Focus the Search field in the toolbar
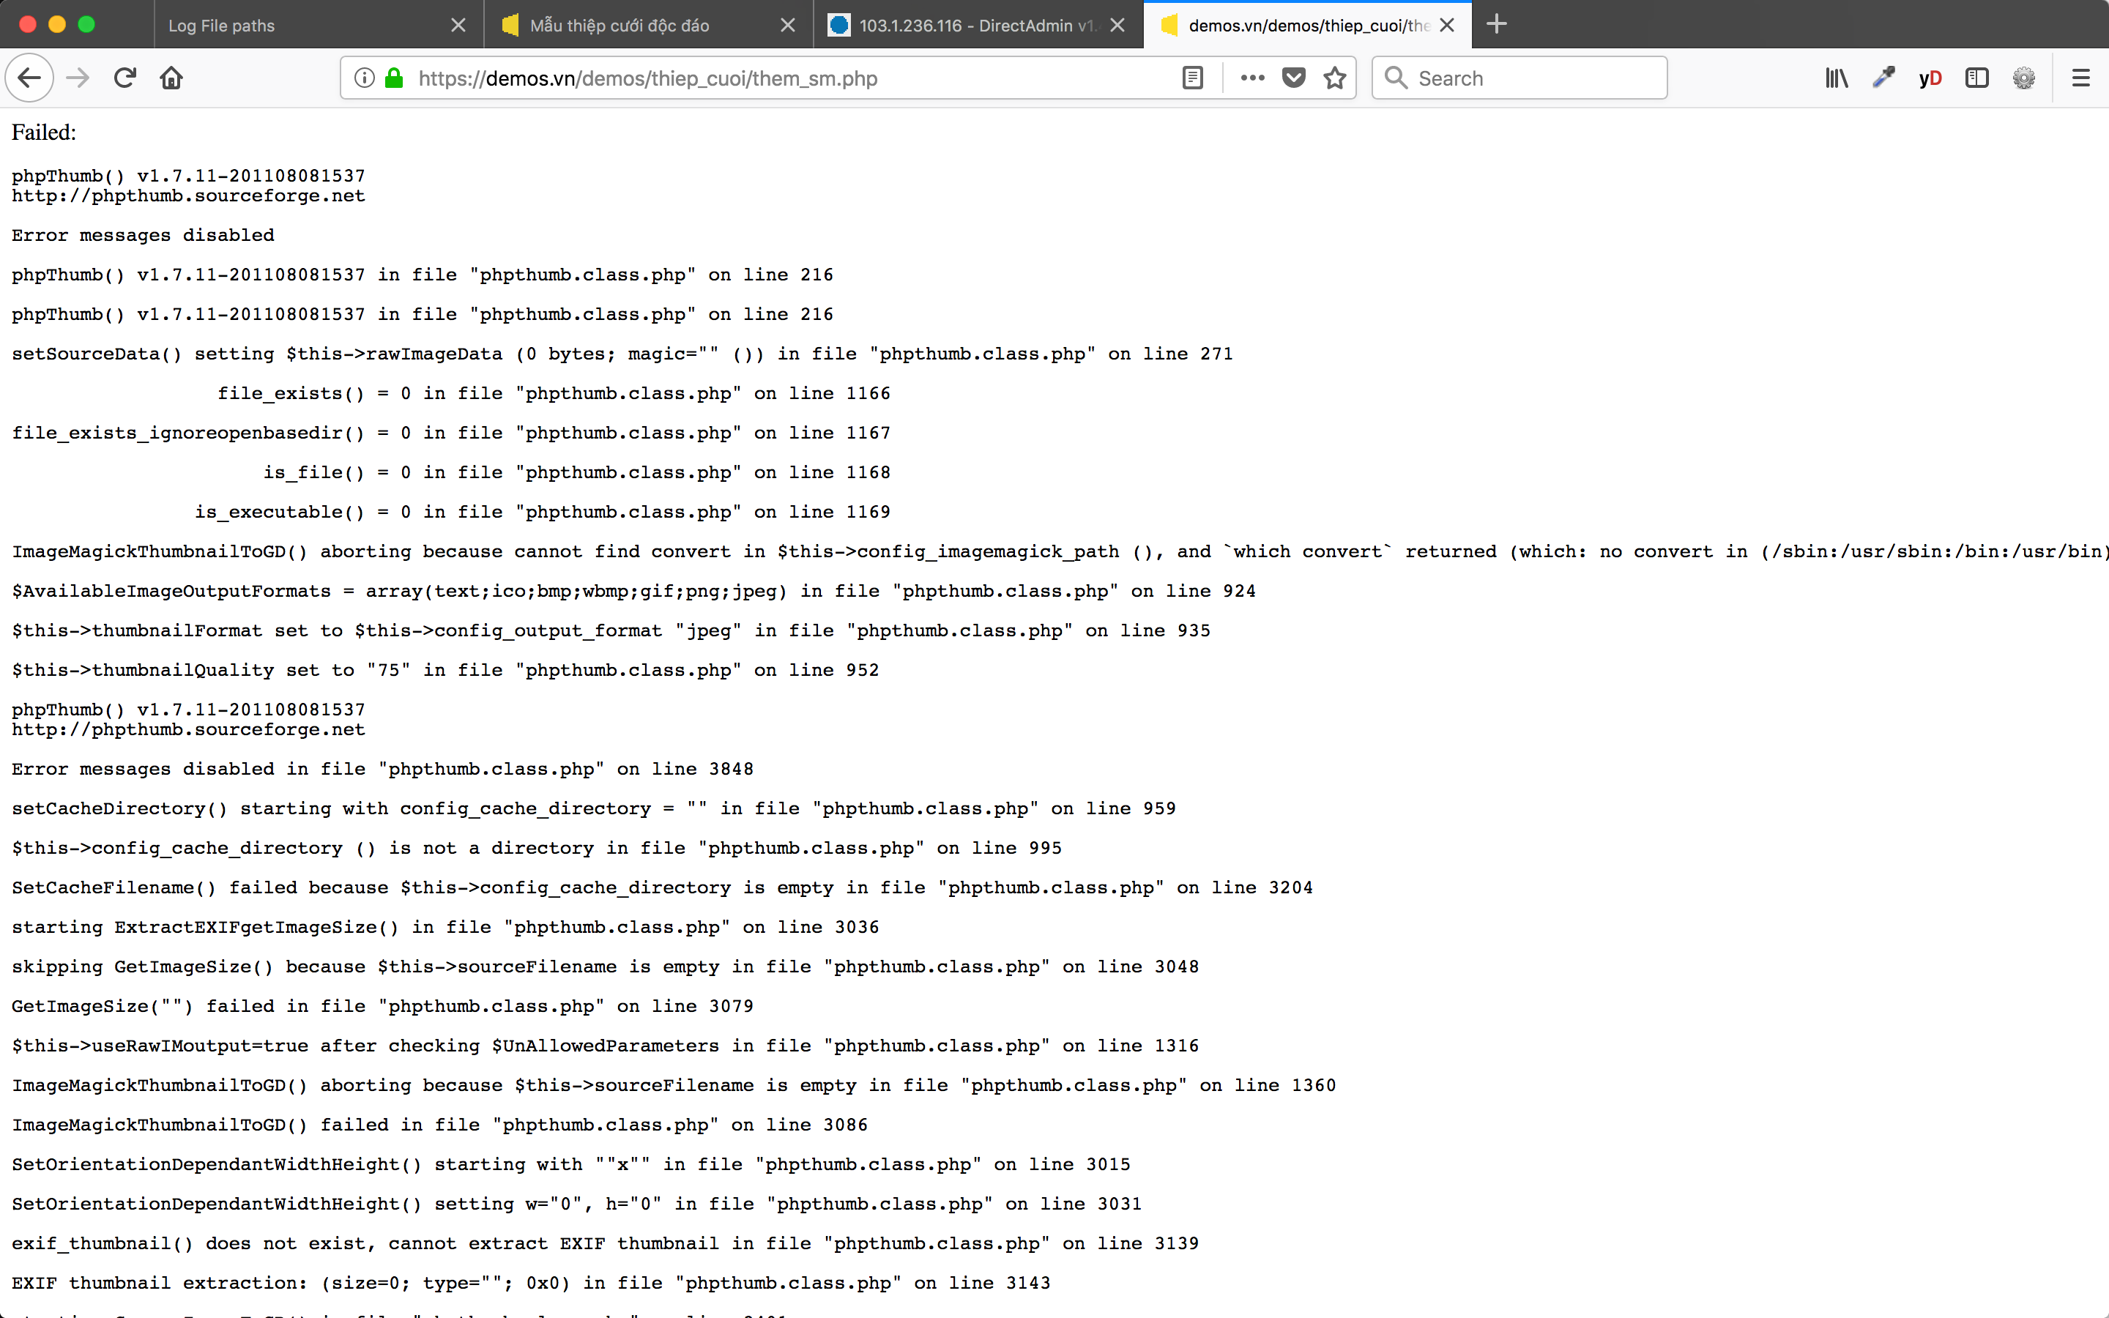2109x1318 pixels. [1519, 78]
